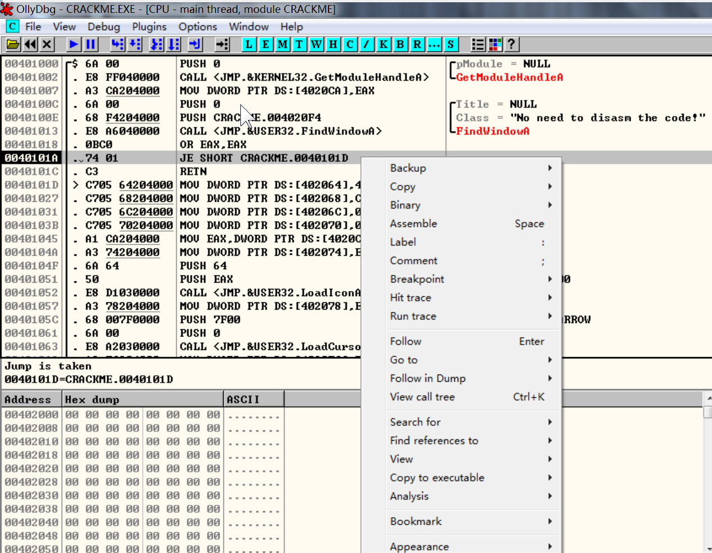Open the View menu
The image size is (712, 553).
coord(64,26)
